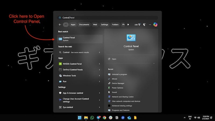Switch to the Apps filter tab

tap(73, 24)
